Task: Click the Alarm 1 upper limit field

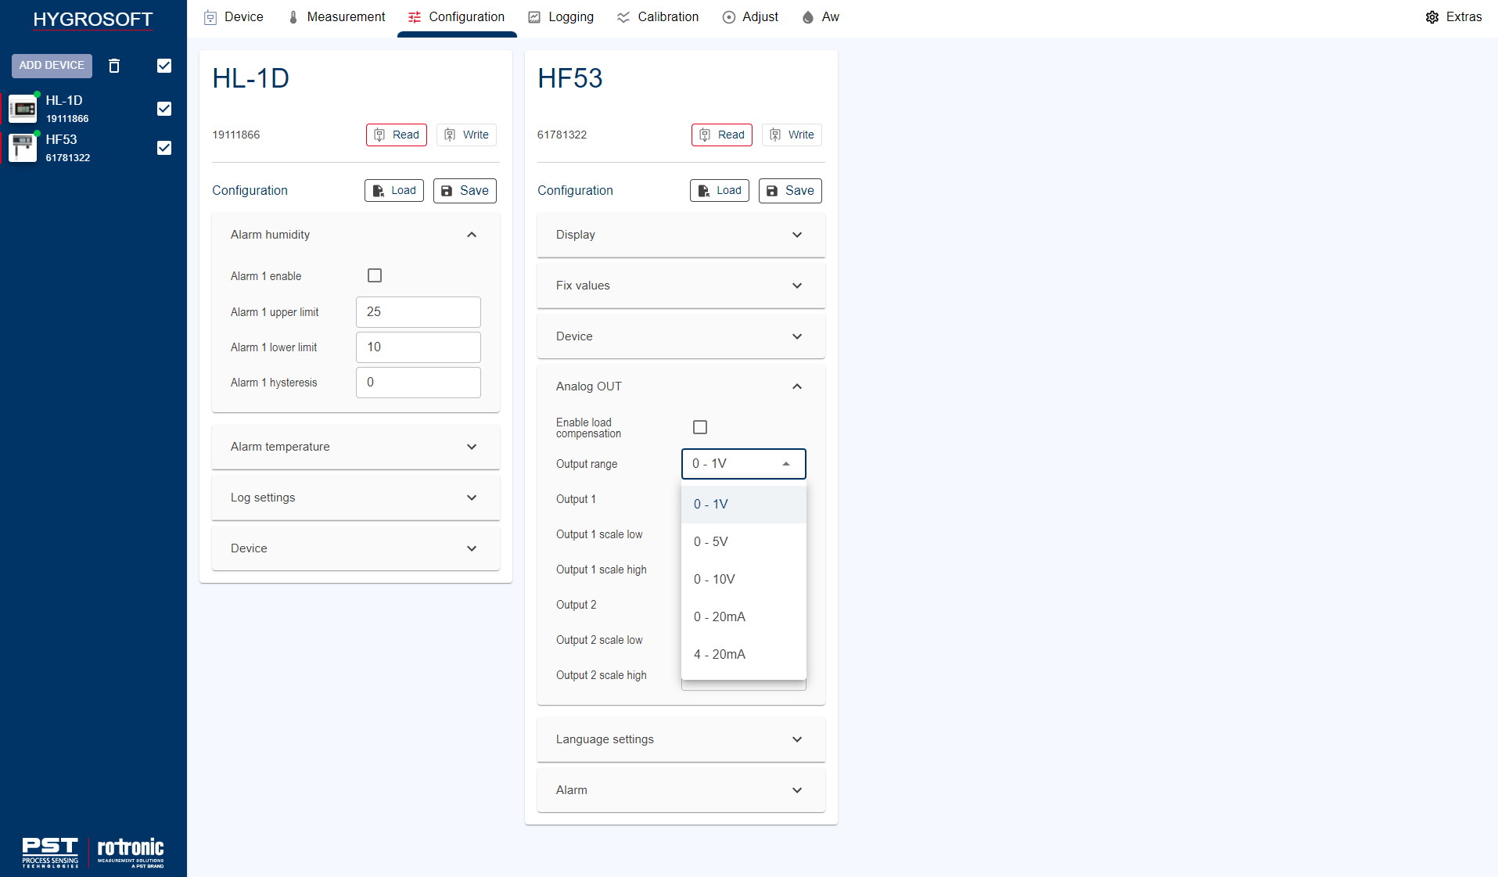Action: pos(419,312)
